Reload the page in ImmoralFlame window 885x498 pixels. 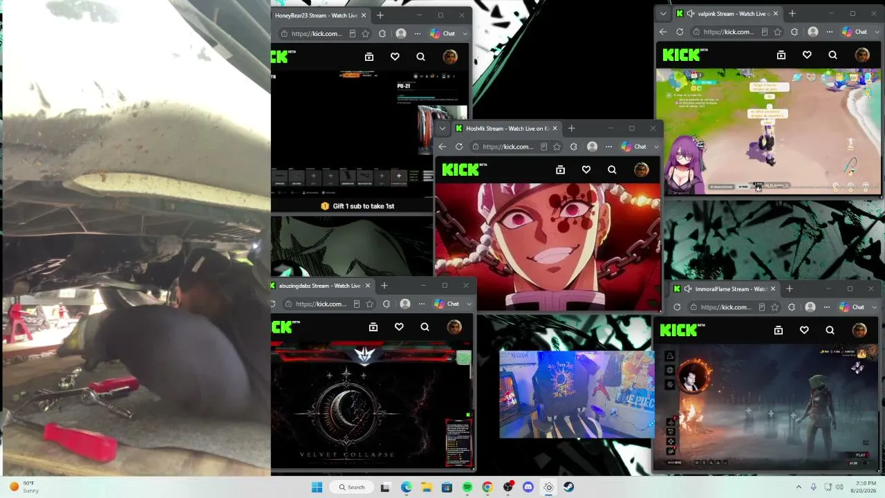tap(677, 307)
